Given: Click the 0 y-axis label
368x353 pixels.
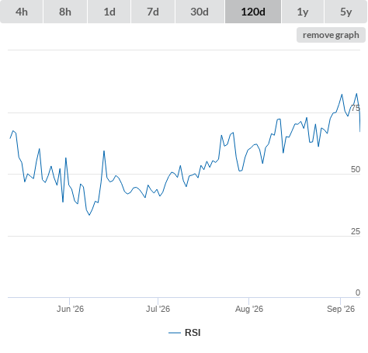Looking at the screenshot, I should coord(358,292).
